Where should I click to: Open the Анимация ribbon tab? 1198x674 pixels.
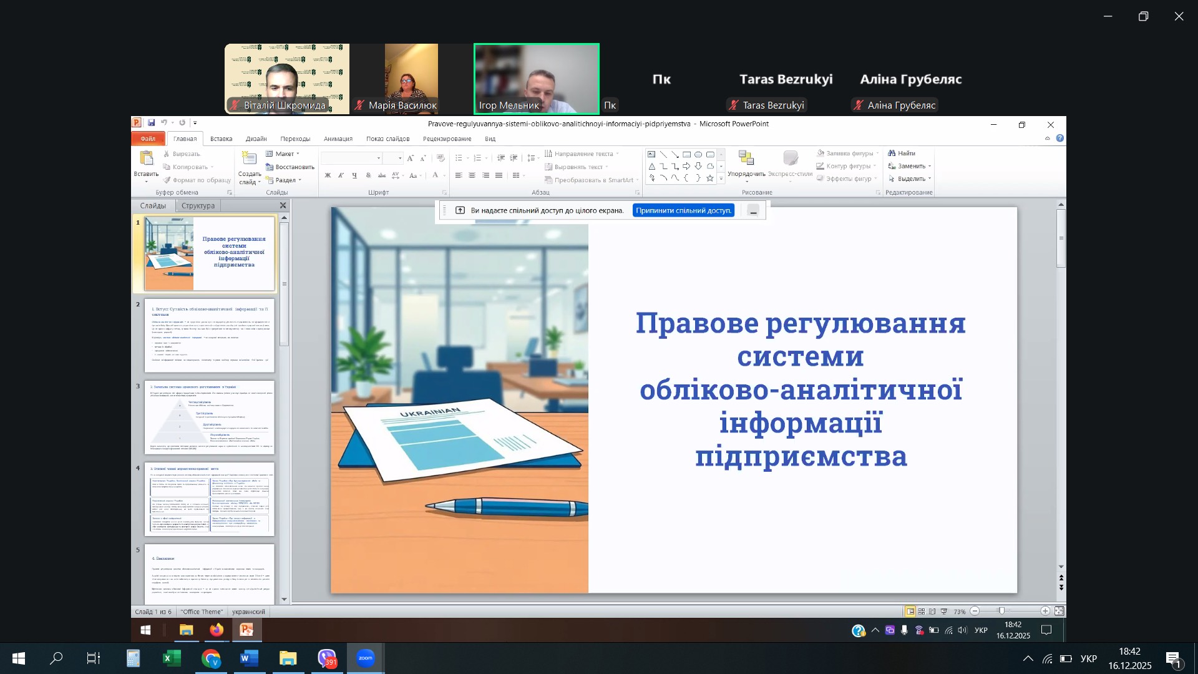pos(338,139)
